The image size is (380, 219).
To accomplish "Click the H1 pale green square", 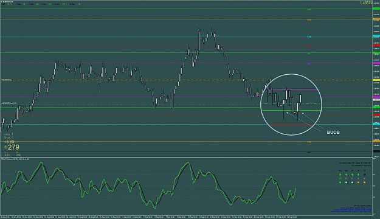I will point(353,182).
